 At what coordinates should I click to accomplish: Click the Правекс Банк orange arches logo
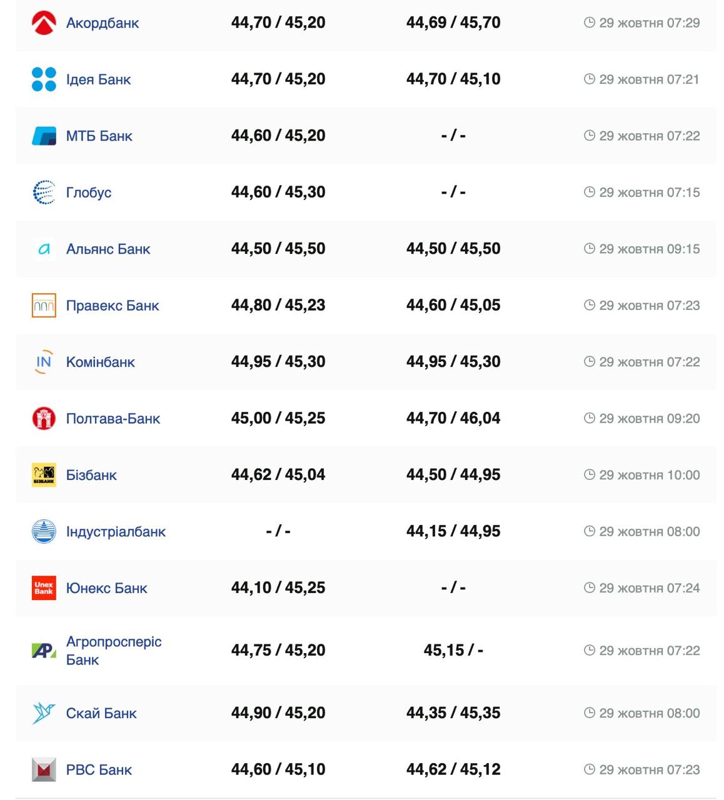point(44,306)
